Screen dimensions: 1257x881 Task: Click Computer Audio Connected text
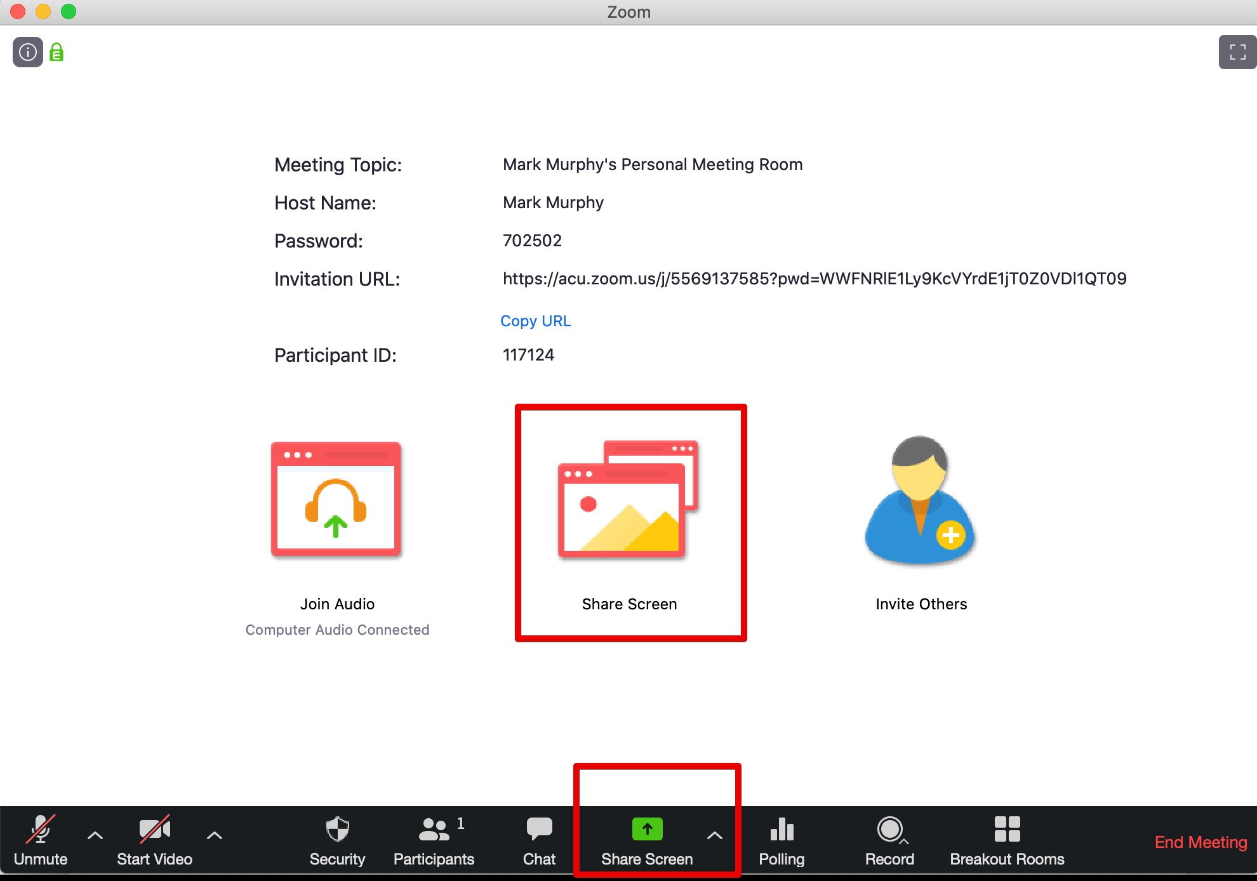click(x=337, y=630)
